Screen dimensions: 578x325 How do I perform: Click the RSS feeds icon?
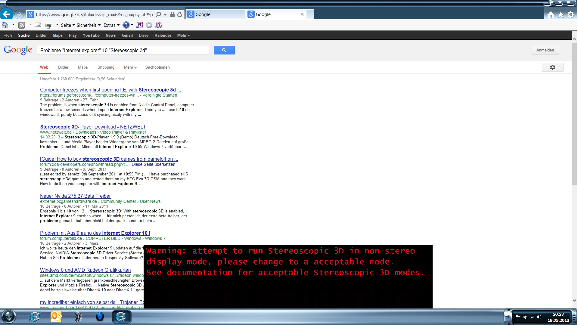coord(22,25)
